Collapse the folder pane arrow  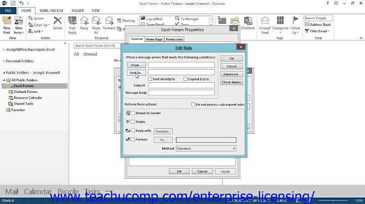pos(65,43)
